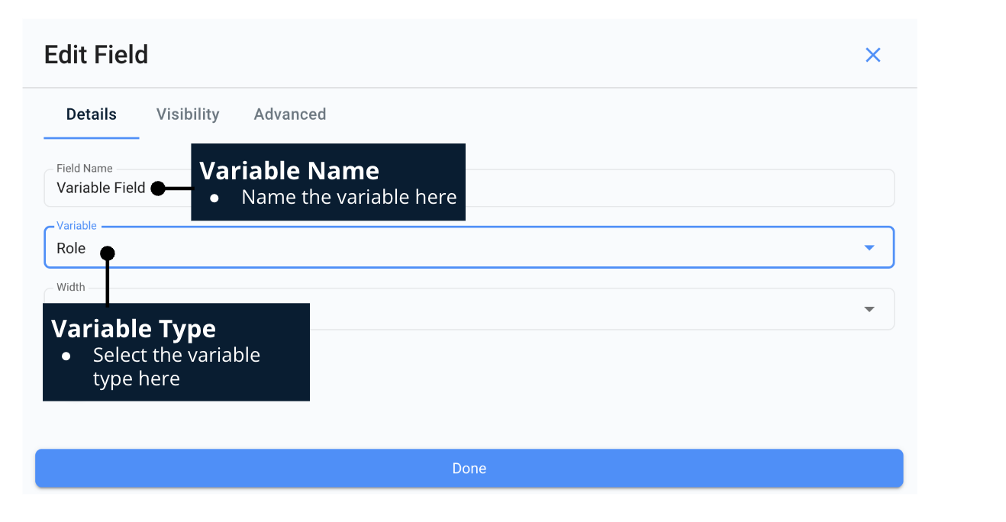This screenshot has height=522, width=1006.
Task: Switch to the Advanced tab
Action: pyautogui.click(x=290, y=114)
